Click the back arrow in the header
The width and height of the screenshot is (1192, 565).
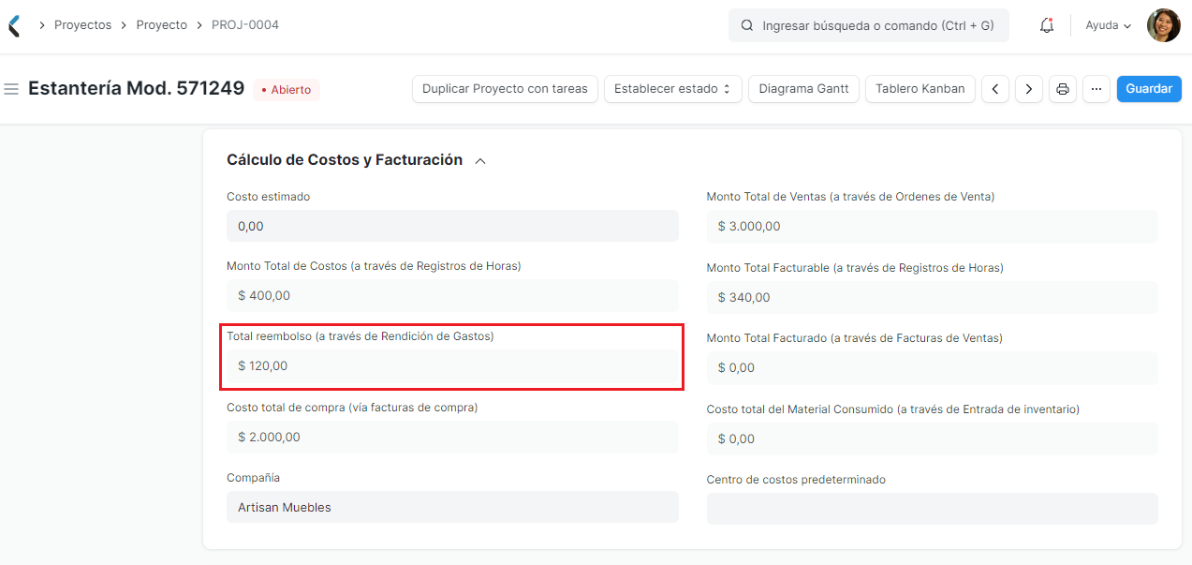click(x=14, y=24)
